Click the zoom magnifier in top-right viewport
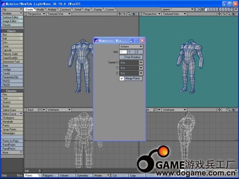 (x=229, y=14)
